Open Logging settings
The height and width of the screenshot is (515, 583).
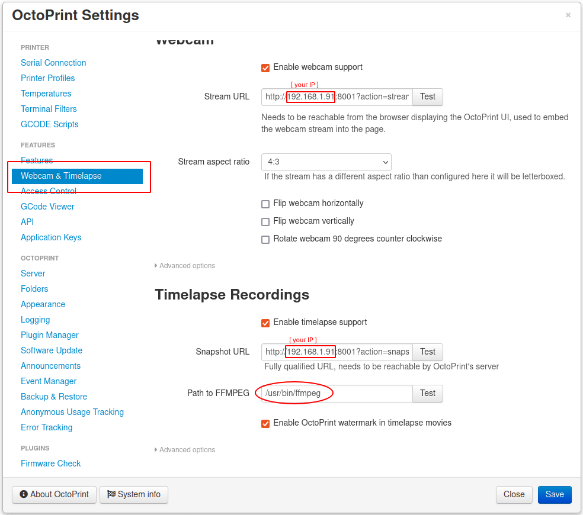click(x=36, y=320)
